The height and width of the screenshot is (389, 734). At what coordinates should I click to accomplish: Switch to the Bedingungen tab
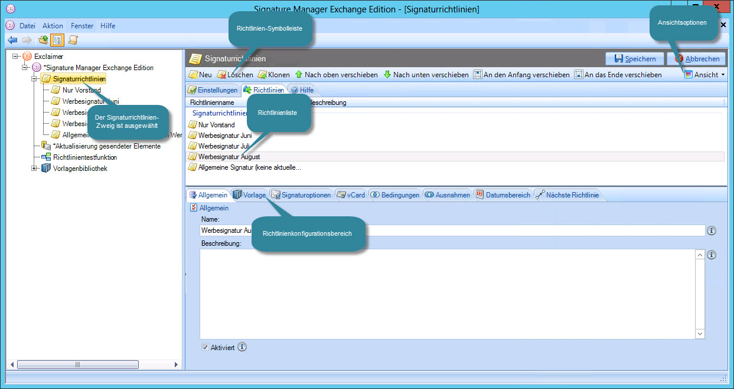point(395,195)
